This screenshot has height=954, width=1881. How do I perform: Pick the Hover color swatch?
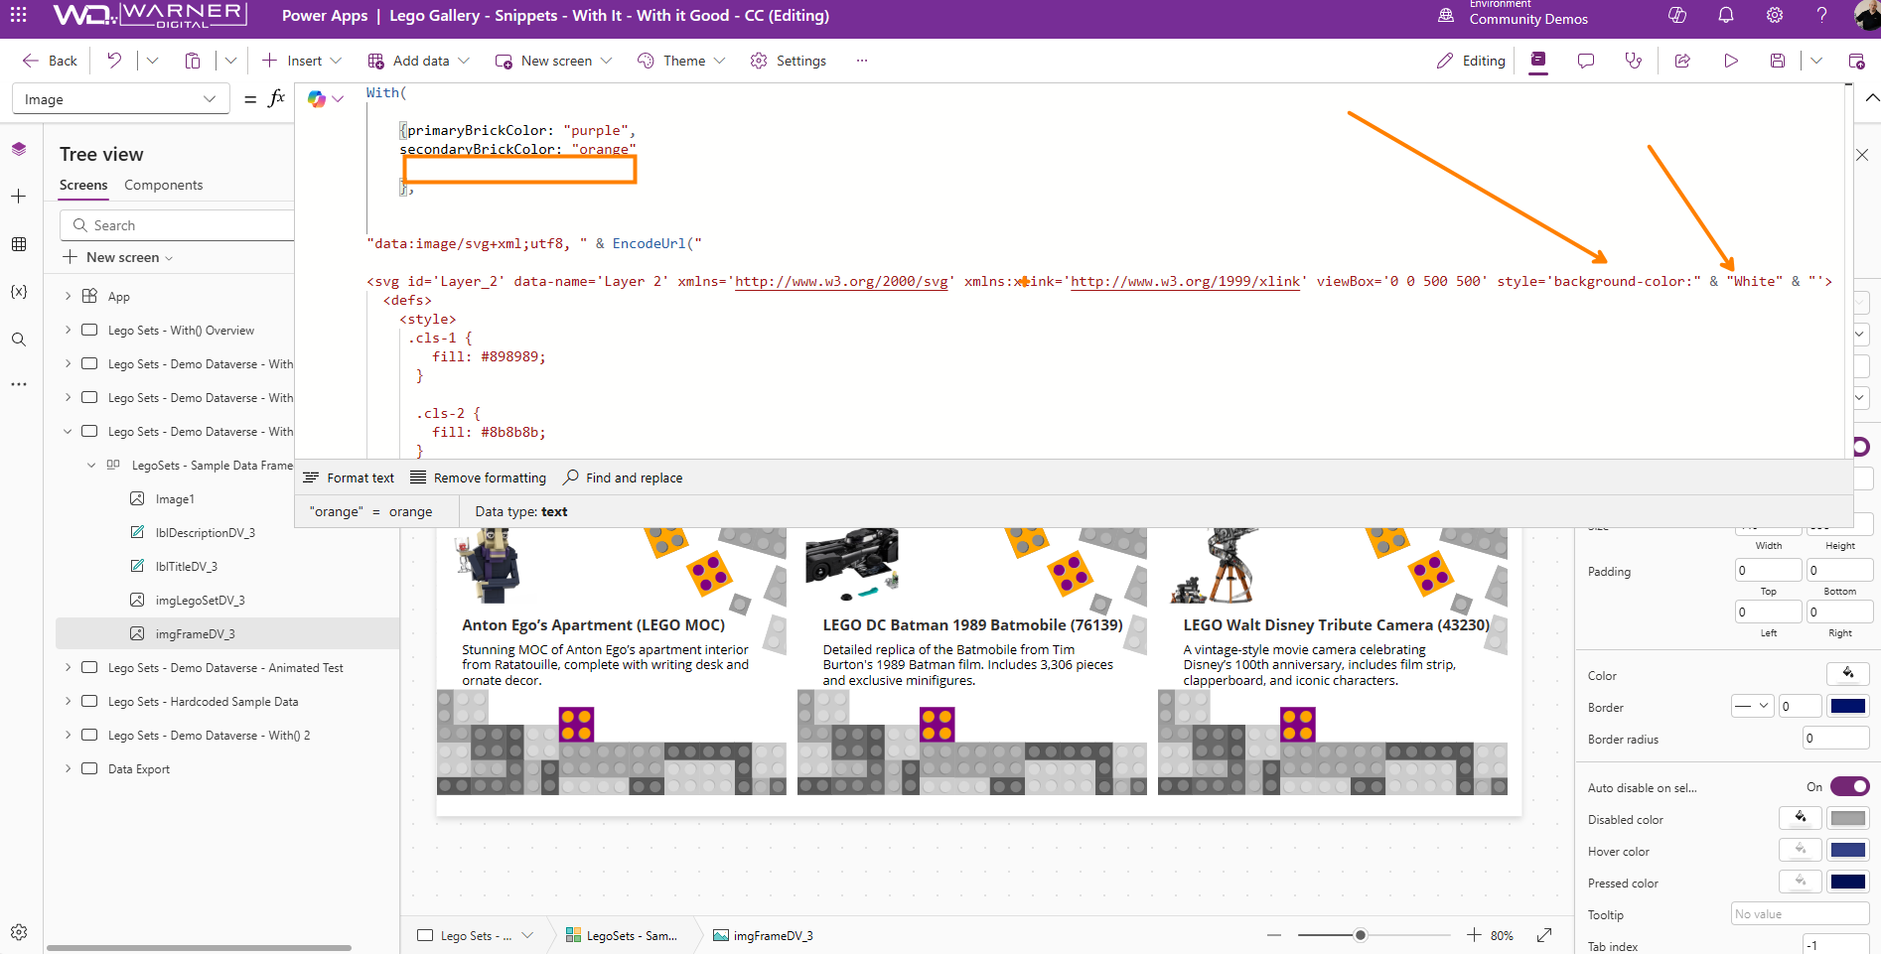(1848, 851)
